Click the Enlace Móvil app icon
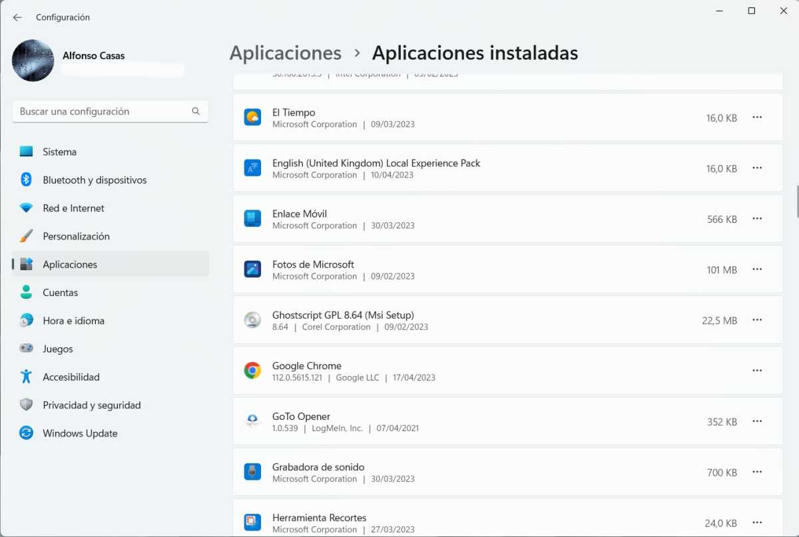Screen dimensions: 799x537 (252, 219)
